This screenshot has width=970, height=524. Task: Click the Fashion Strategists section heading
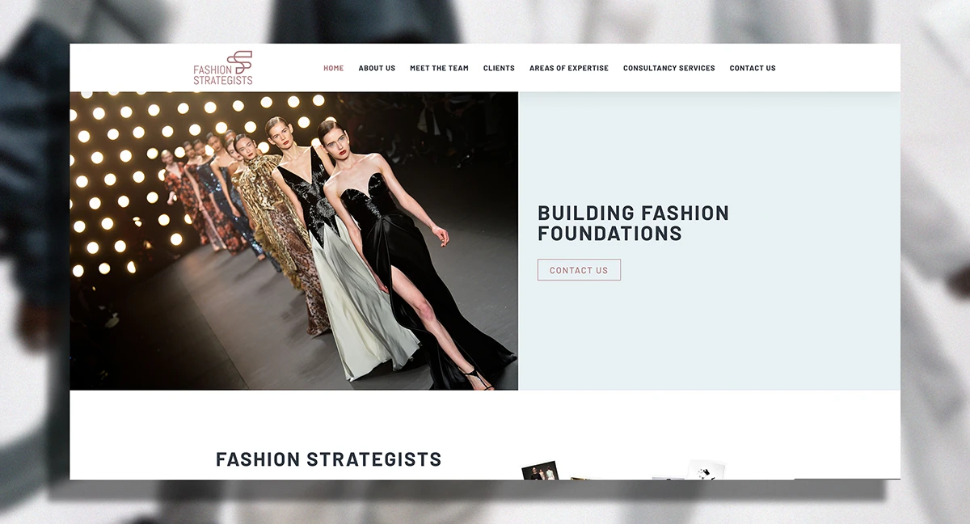pos(329,459)
